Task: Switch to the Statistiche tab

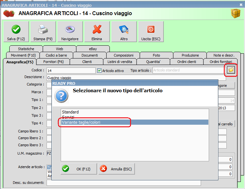Action: coord(26,49)
